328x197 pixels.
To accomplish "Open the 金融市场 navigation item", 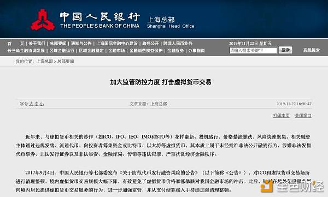I will 116,51.
